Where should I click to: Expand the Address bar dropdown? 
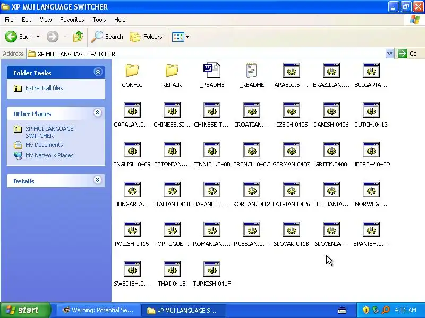coord(389,54)
